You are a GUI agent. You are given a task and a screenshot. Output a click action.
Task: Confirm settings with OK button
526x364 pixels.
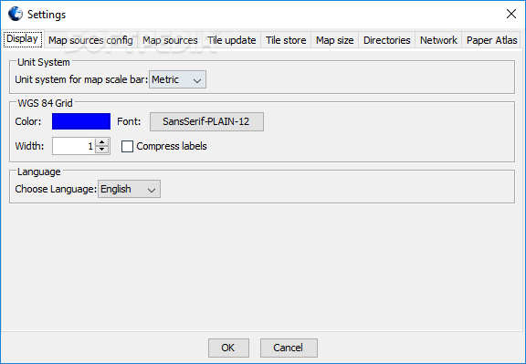(x=228, y=348)
